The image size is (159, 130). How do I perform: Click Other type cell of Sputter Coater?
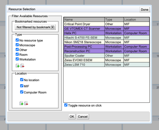[x=114, y=56]
